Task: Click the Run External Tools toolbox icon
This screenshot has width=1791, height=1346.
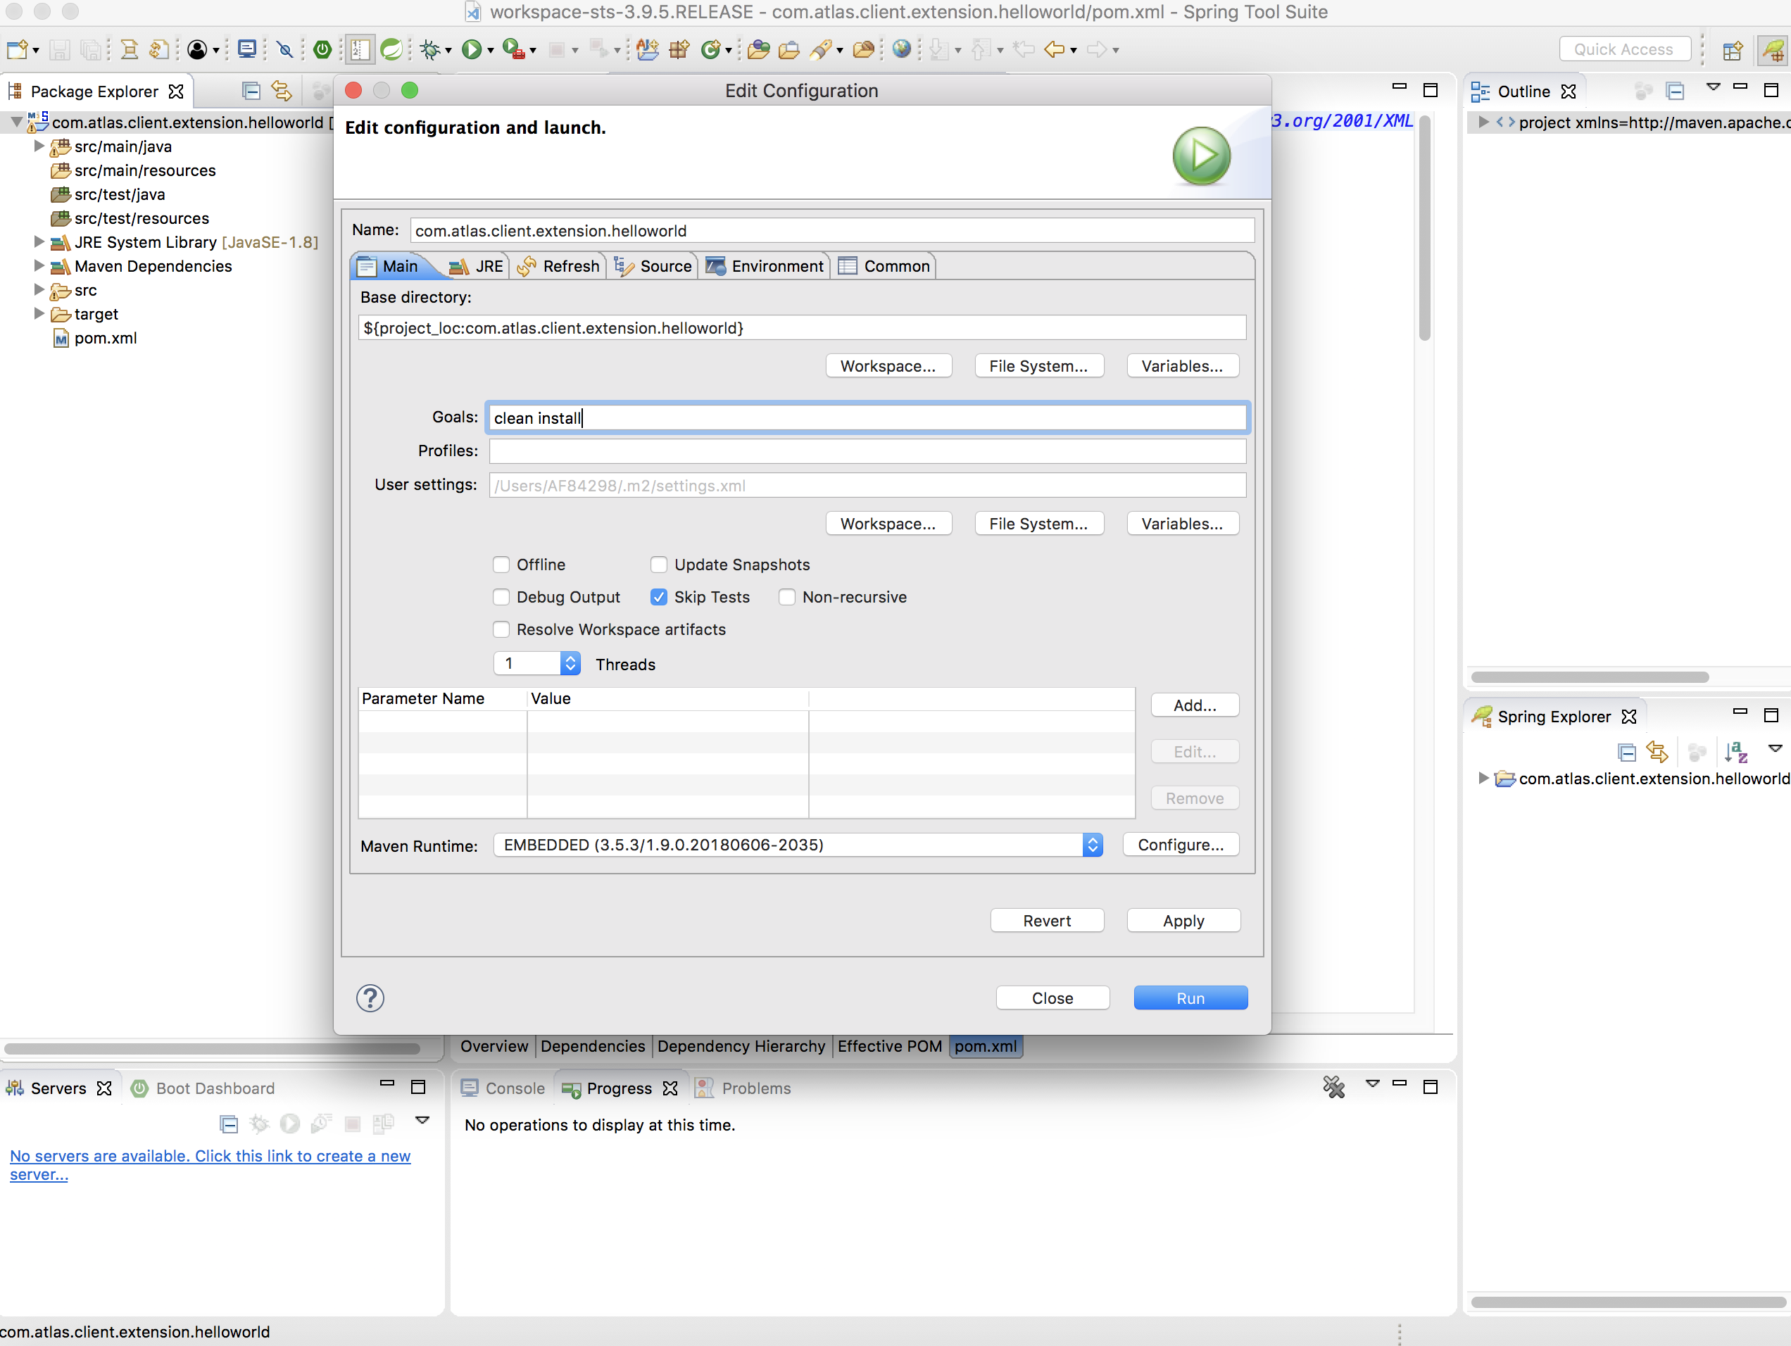Action: pyautogui.click(x=513, y=50)
